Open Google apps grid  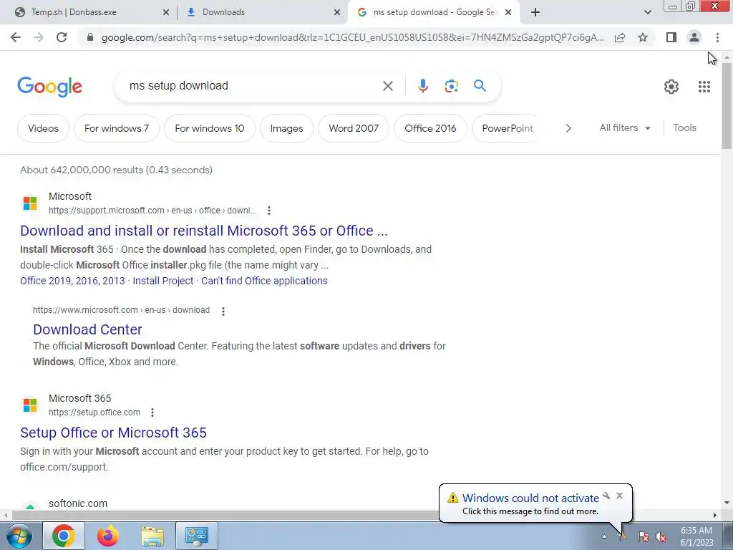click(704, 87)
